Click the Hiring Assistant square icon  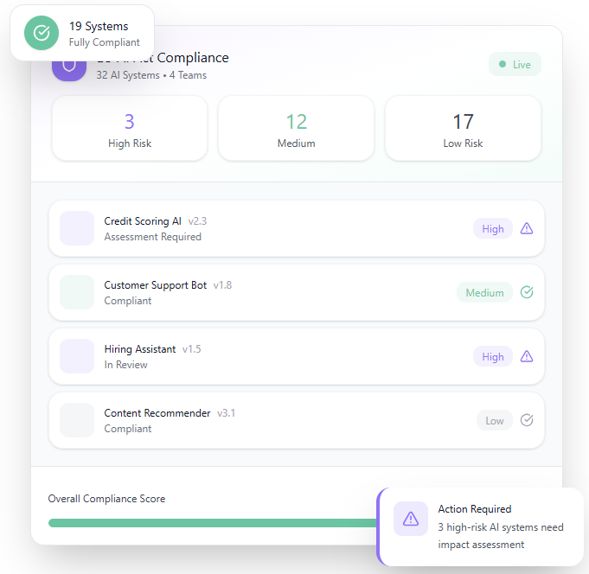tap(77, 357)
